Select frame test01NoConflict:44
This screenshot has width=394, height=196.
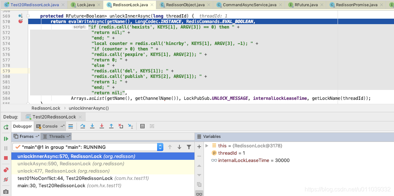pos(103,178)
